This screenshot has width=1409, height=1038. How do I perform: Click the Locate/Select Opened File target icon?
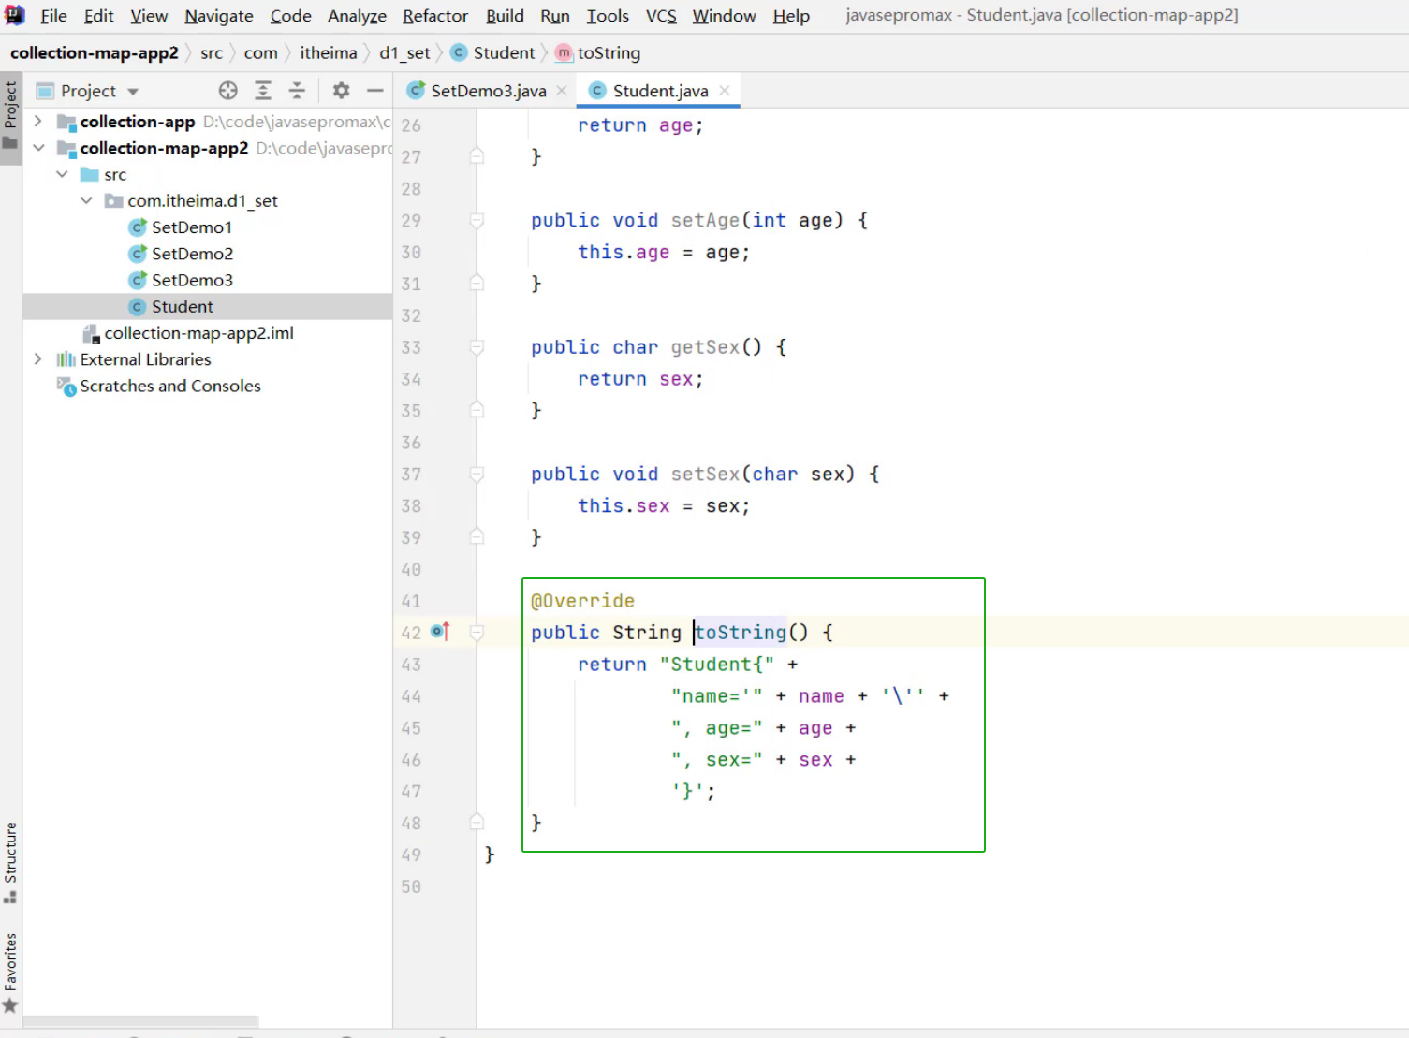[227, 91]
